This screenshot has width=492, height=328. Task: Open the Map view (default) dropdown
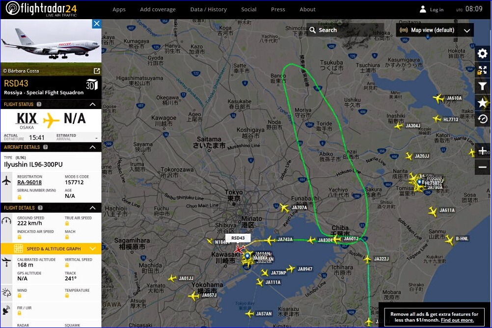pos(435,30)
